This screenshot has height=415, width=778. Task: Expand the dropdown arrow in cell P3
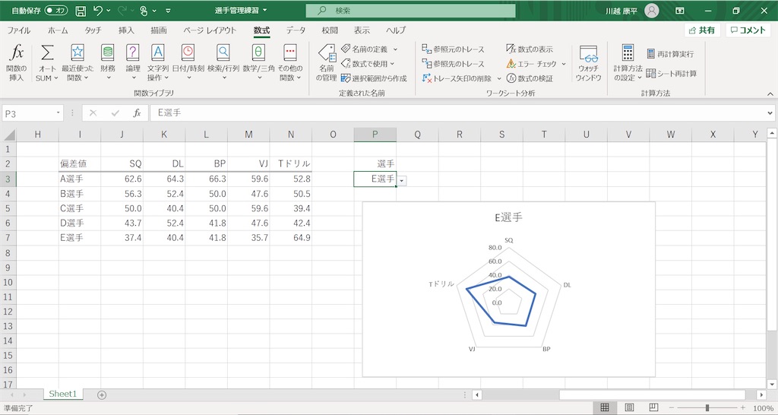point(401,181)
